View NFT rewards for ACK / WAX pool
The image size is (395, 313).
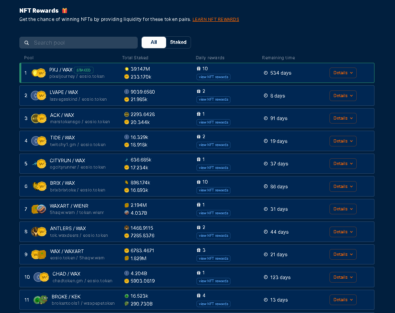pos(213,122)
